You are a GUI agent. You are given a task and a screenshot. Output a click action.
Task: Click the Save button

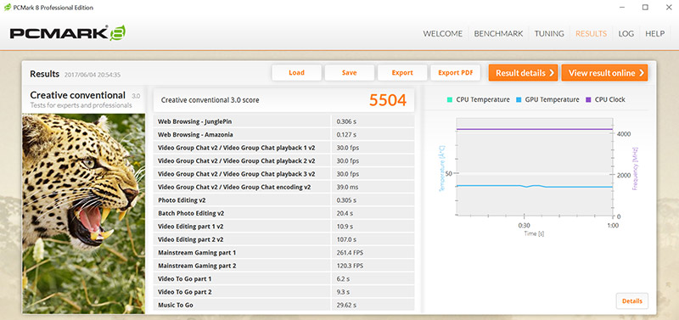click(350, 73)
